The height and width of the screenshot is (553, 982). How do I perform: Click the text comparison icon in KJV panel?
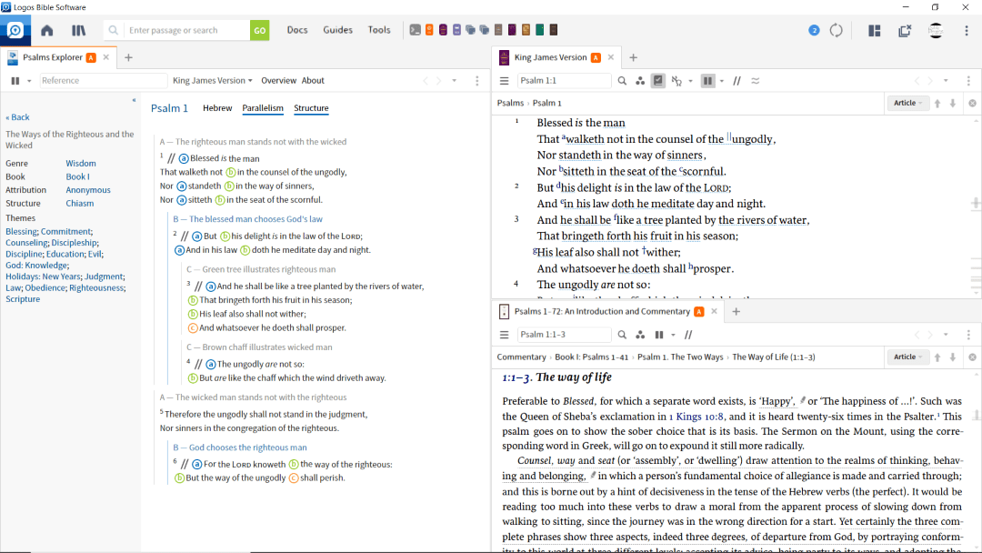click(x=756, y=81)
